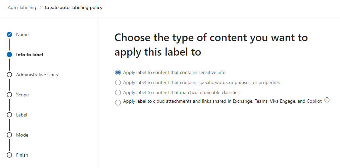Open the Name step label
Image resolution: width=340 pixels, height=168 pixels.
(x=22, y=34)
